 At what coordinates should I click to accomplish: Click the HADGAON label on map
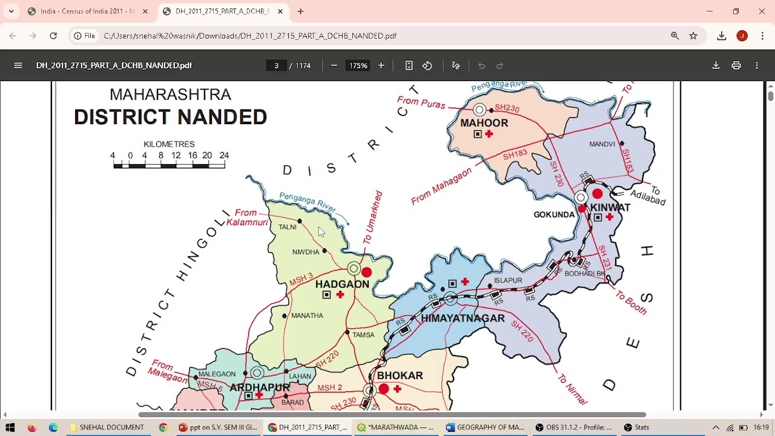click(x=342, y=284)
